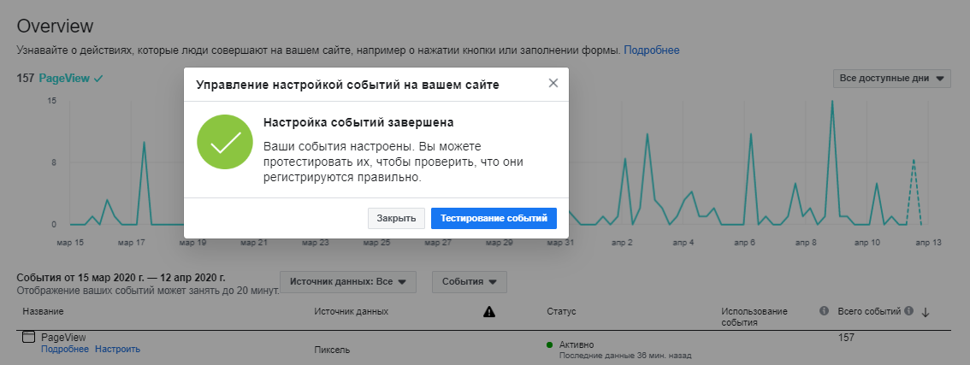The image size is (970, 365).
Task: Click the Название column header
Action: (43, 311)
